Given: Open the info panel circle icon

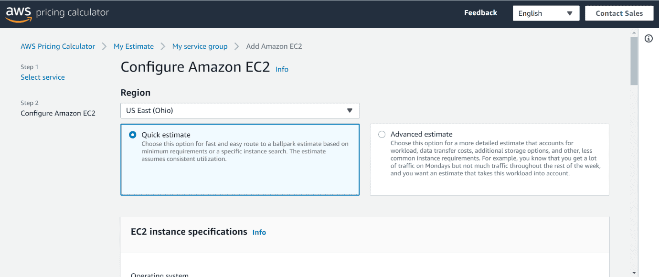Looking at the screenshot, I should (648, 39).
